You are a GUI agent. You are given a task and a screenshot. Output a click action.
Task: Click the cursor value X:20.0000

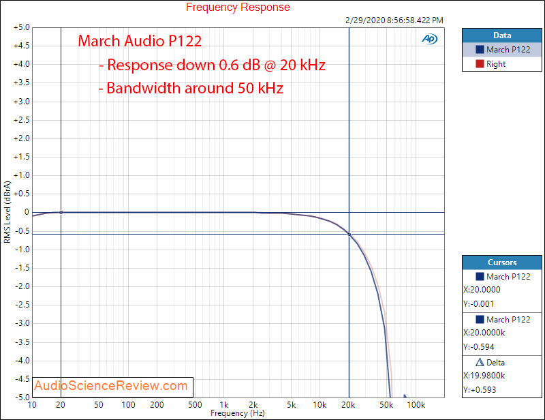coord(482,290)
